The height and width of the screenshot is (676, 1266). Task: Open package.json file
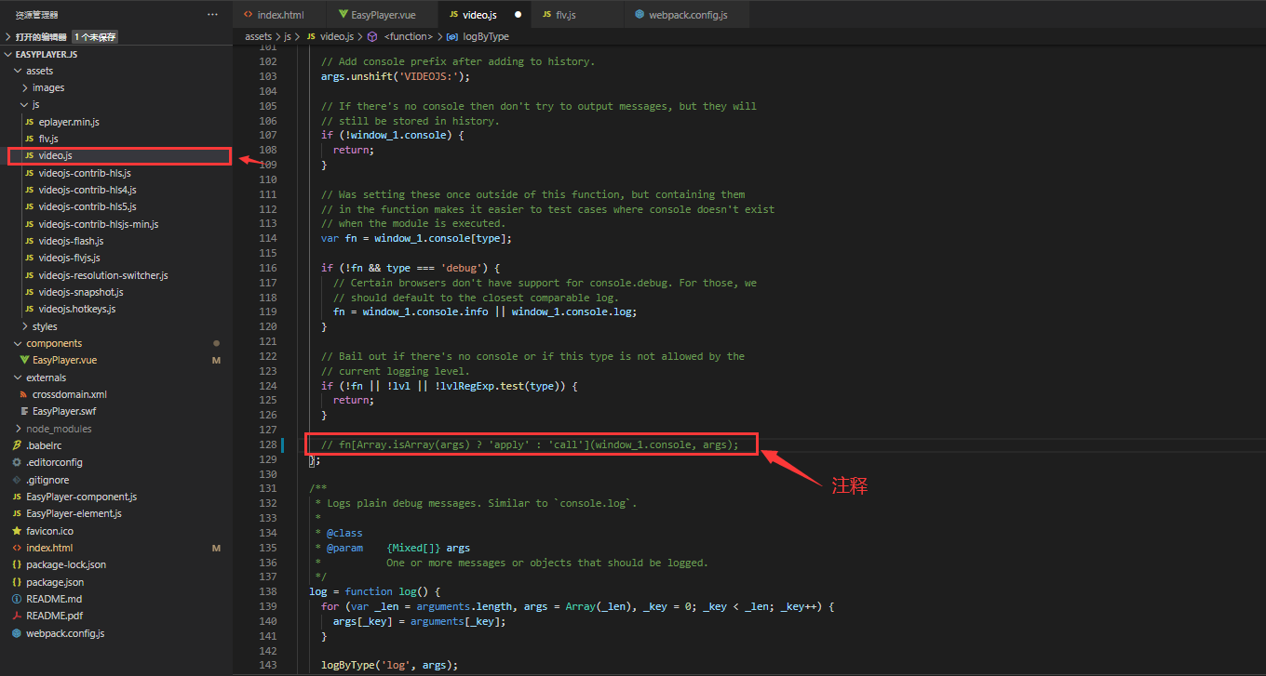55,582
